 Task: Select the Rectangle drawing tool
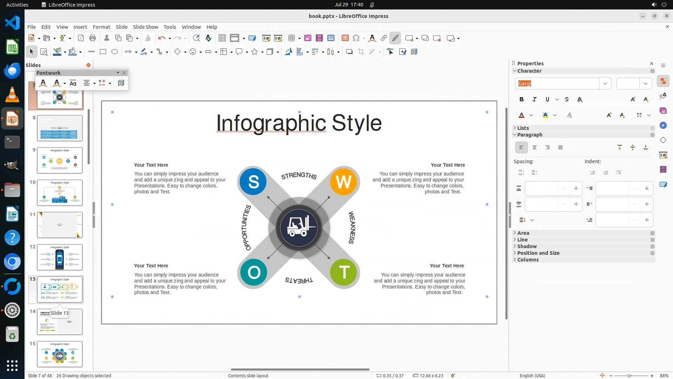[103, 52]
